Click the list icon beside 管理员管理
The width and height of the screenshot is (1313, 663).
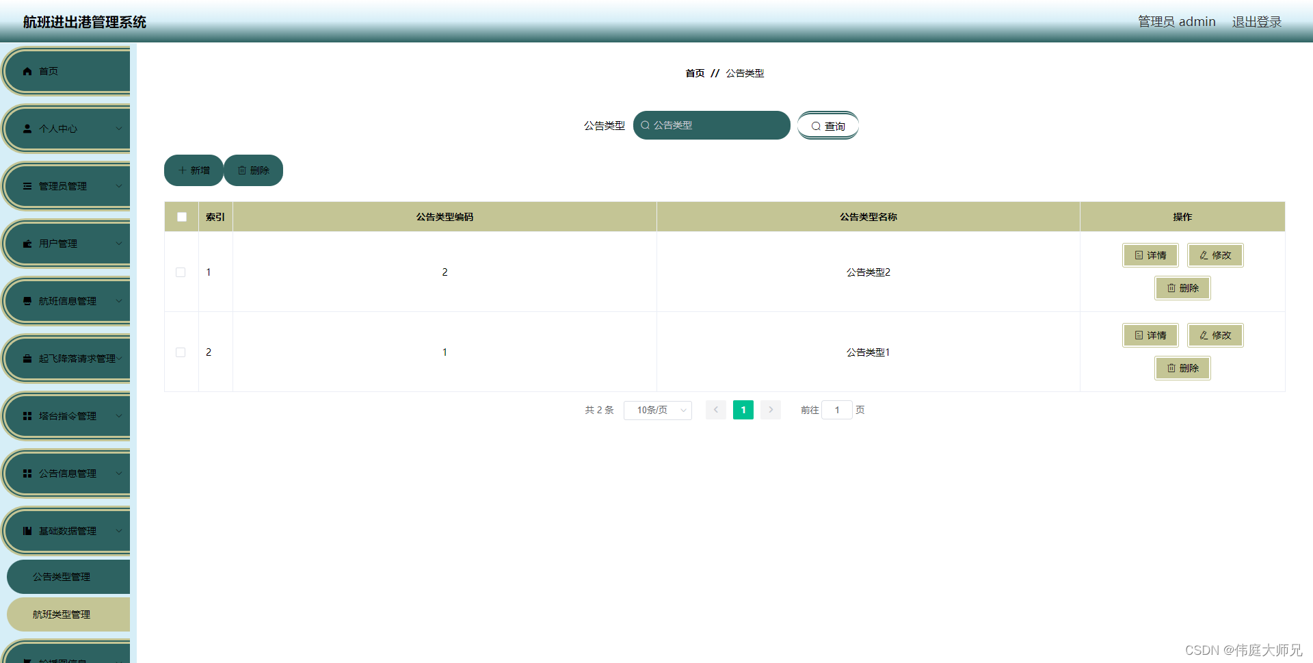tap(27, 186)
